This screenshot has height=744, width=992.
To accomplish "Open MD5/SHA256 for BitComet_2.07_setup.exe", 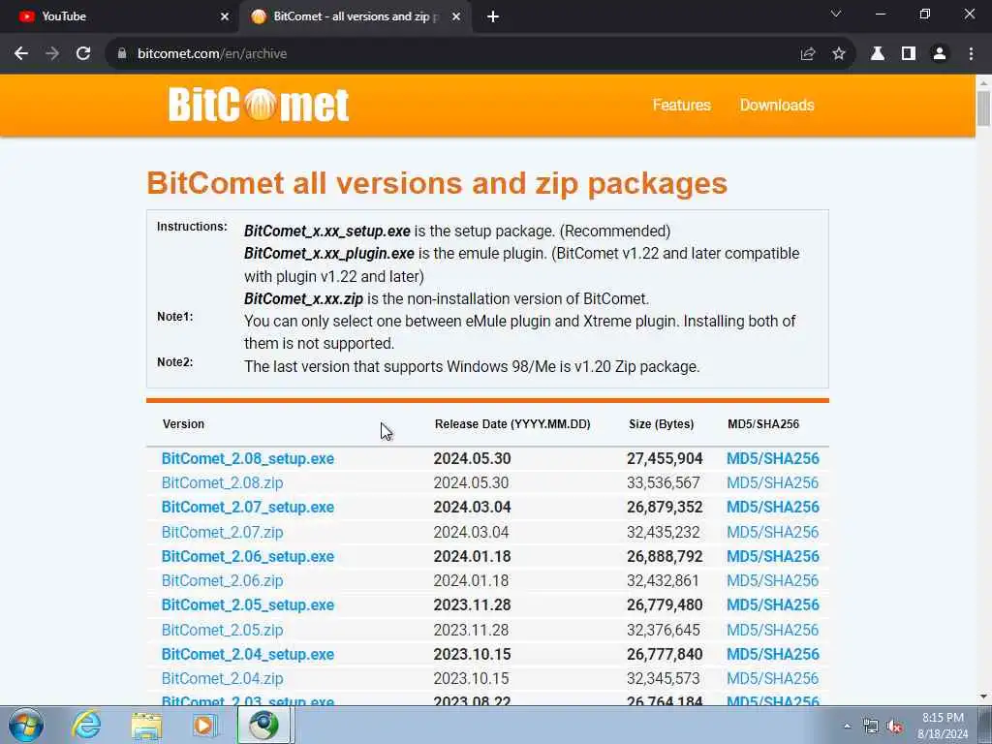I will pyautogui.click(x=772, y=508).
